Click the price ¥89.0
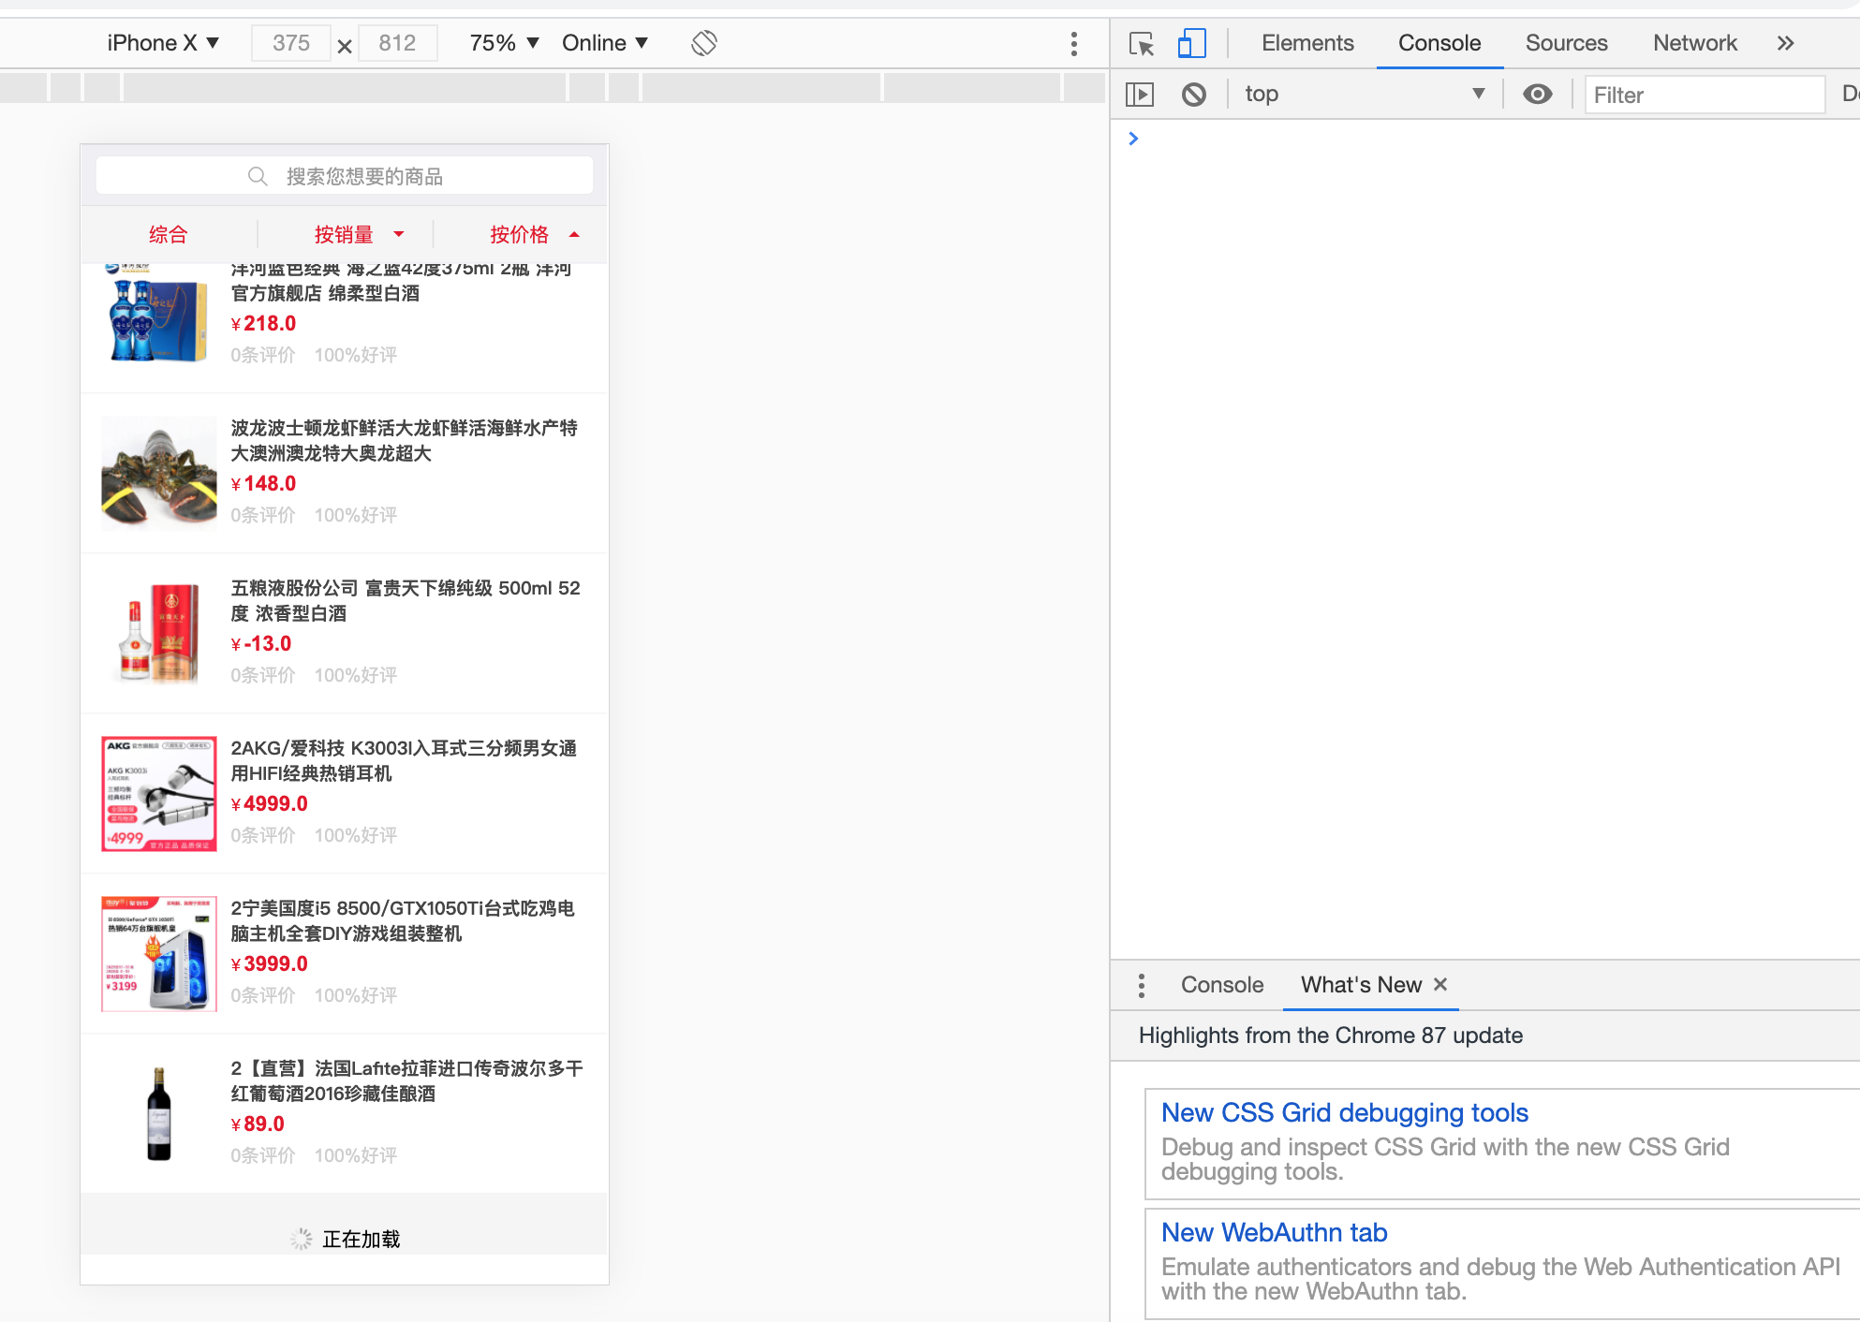1860x1322 pixels. click(x=258, y=1124)
